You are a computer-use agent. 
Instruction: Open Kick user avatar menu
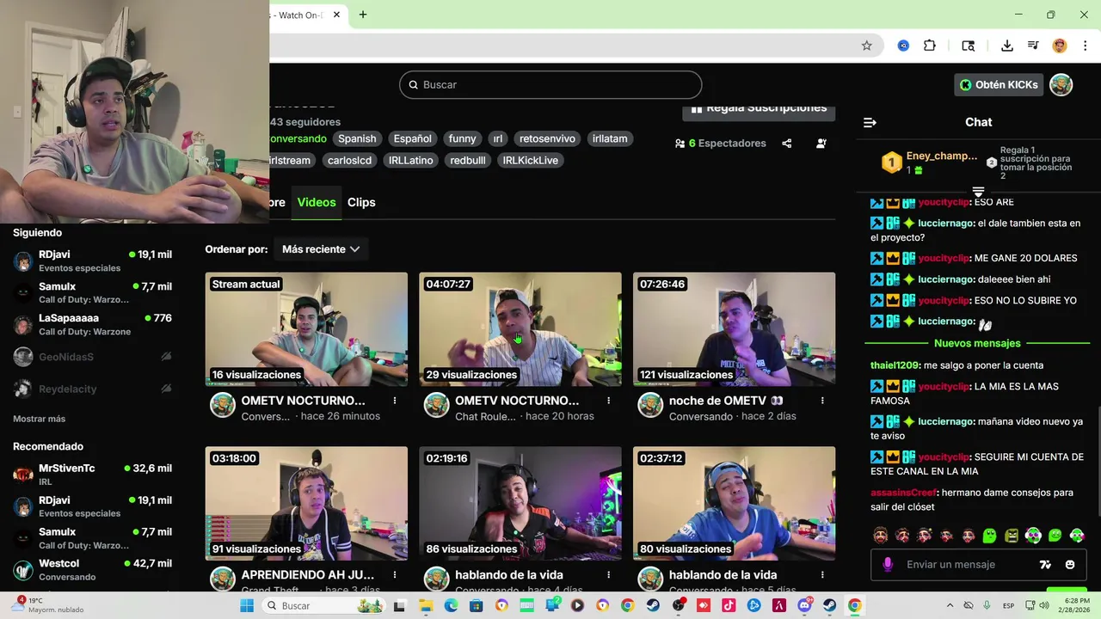pyautogui.click(x=1061, y=84)
